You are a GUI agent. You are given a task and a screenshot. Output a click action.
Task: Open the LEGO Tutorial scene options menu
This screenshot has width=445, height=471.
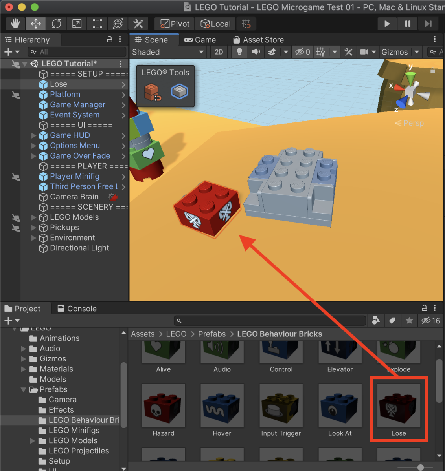pyautogui.click(x=121, y=64)
